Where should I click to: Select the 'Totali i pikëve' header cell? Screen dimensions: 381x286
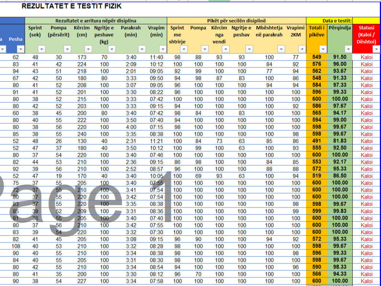point(317,39)
